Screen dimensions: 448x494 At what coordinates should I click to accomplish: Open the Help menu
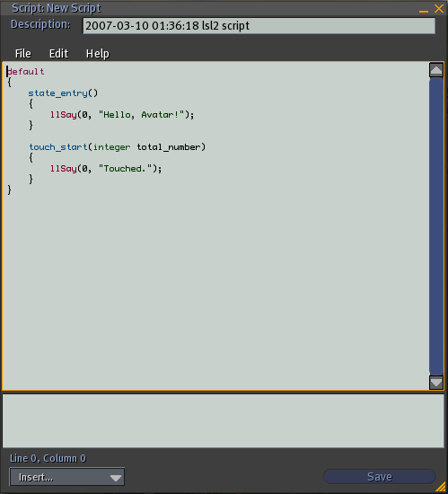tap(98, 54)
